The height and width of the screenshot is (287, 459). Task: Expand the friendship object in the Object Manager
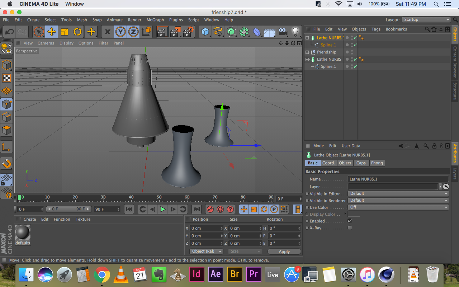click(307, 52)
